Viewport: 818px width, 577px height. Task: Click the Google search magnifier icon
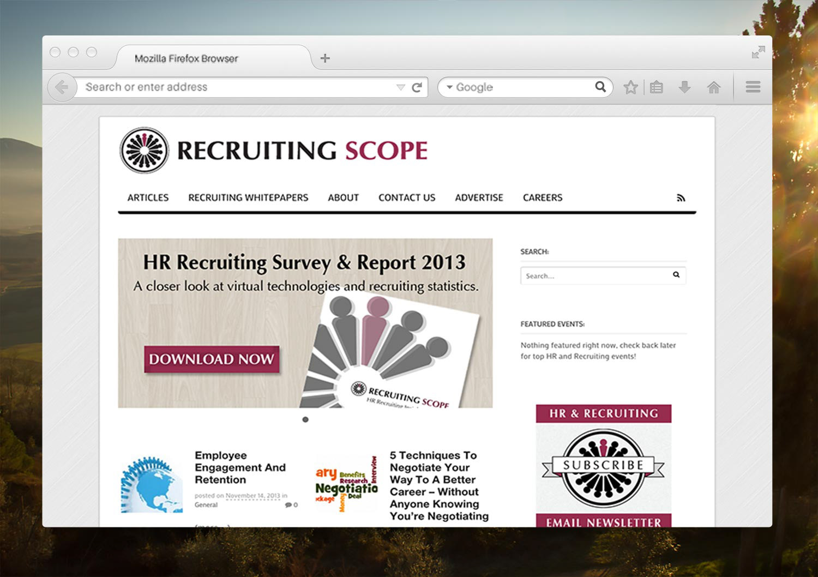pyautogui.click(x=600, y=87)
